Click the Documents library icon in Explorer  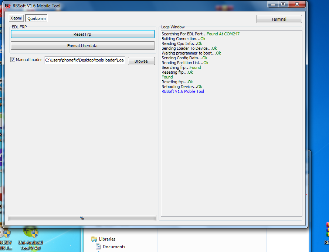(98, 246)
